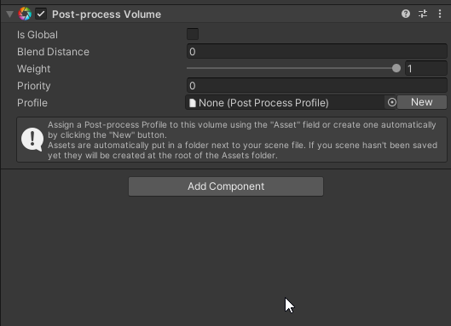
Task: Open the Add Component menu
Action: click(226, 186)
